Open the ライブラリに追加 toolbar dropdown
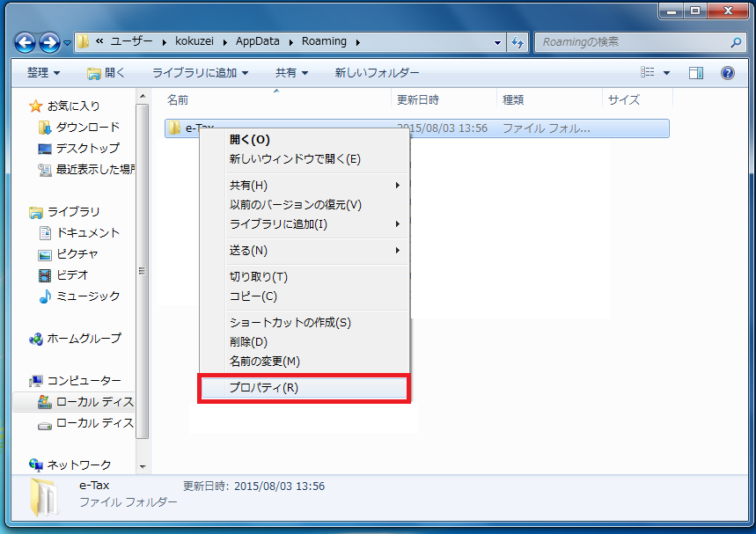Screen dimensions: 756x534 point(201,73)
